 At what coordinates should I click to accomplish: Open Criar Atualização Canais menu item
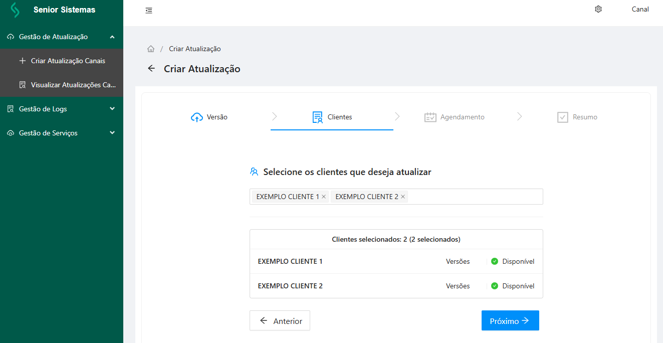coord(68,61)
